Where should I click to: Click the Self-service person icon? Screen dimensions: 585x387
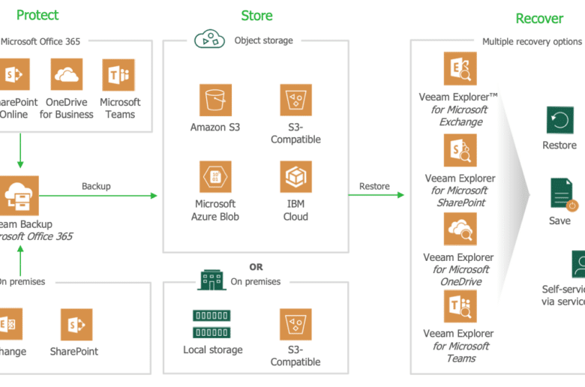pyautogui.click(x=579, y=264)
